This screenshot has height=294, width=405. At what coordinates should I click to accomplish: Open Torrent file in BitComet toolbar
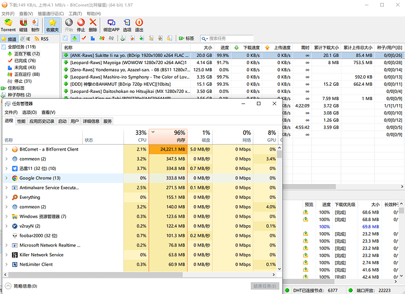click(x=8, y=25)
